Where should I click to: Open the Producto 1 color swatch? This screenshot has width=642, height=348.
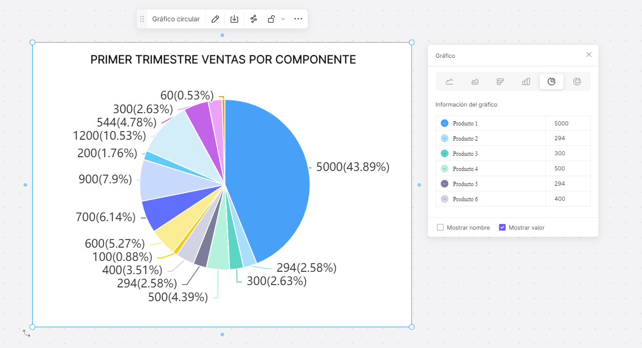click(445, 123)
